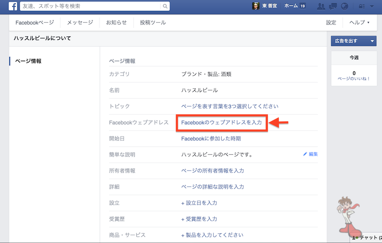Click the 所有者情報 row label
The height and width of the screenshot is (243, 382).
pyautogui.click(x=122, y=170)
